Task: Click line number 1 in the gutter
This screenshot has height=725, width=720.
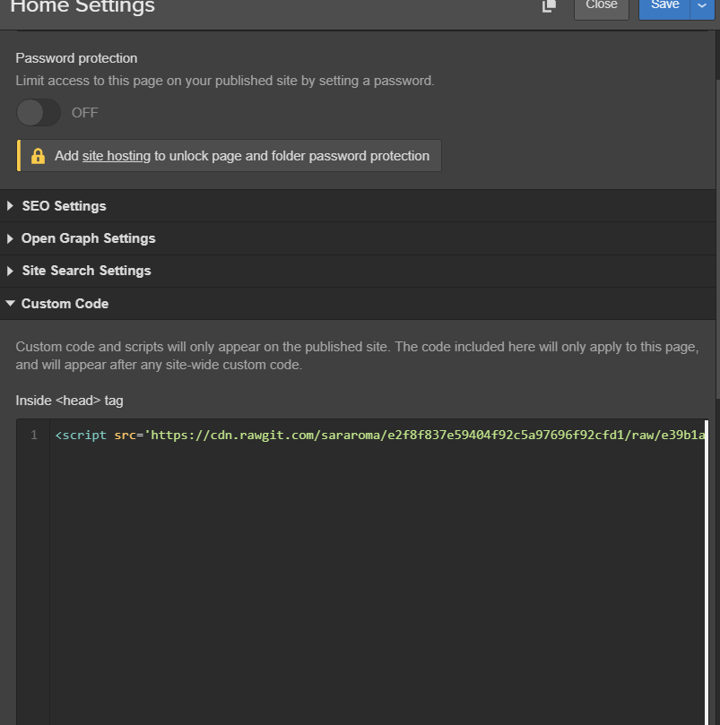Action: point(34,436)
